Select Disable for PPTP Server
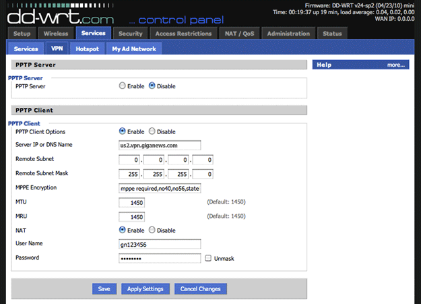The width and height of the screenshot is (421, 304). (152, 86)
